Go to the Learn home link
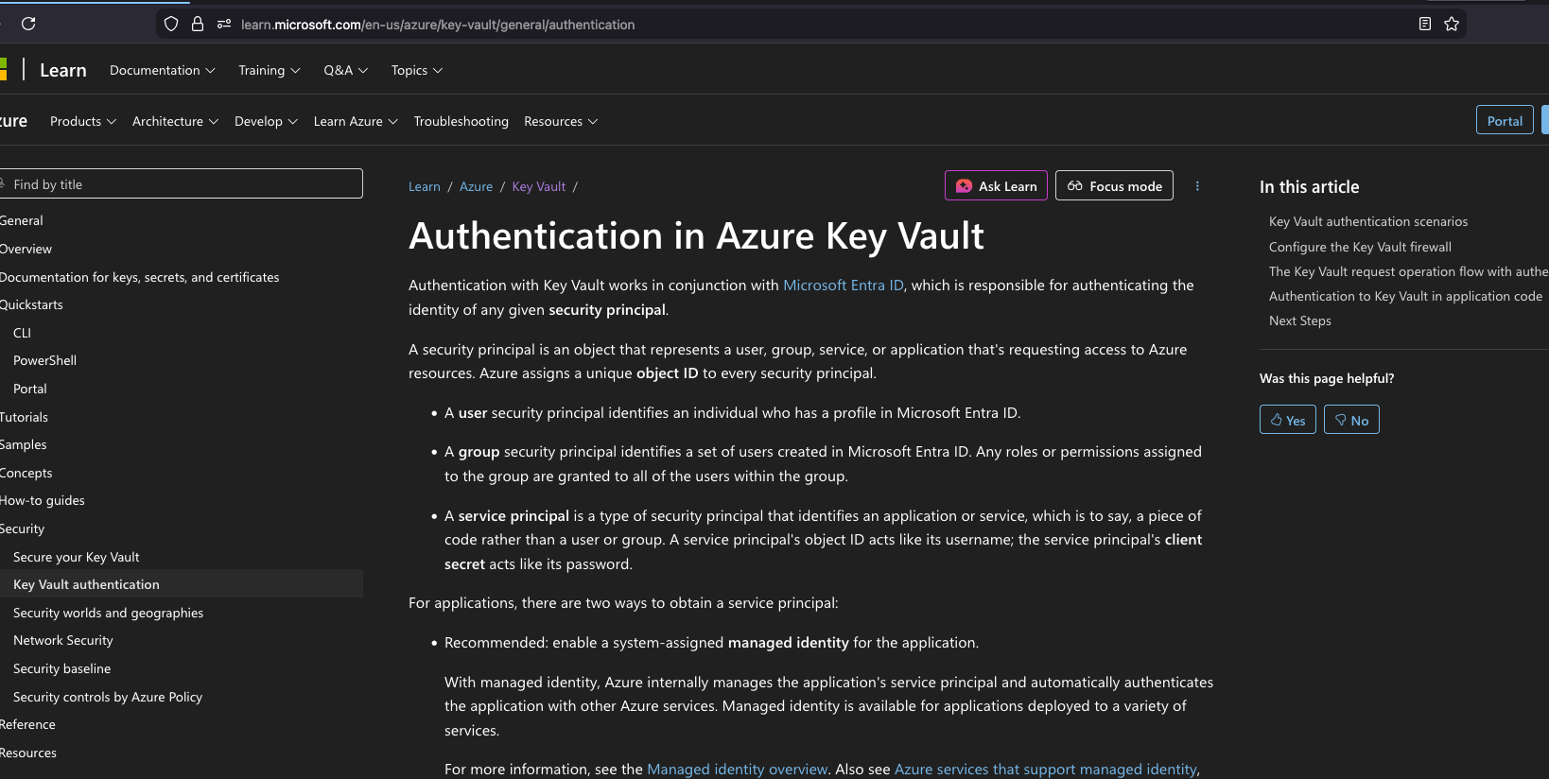 click(x=63, y=70)
